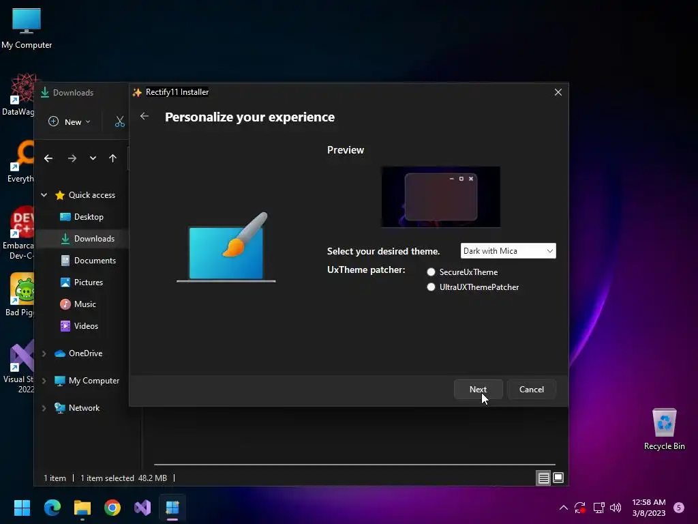Click the Quick access star icon

coord(60,195)
